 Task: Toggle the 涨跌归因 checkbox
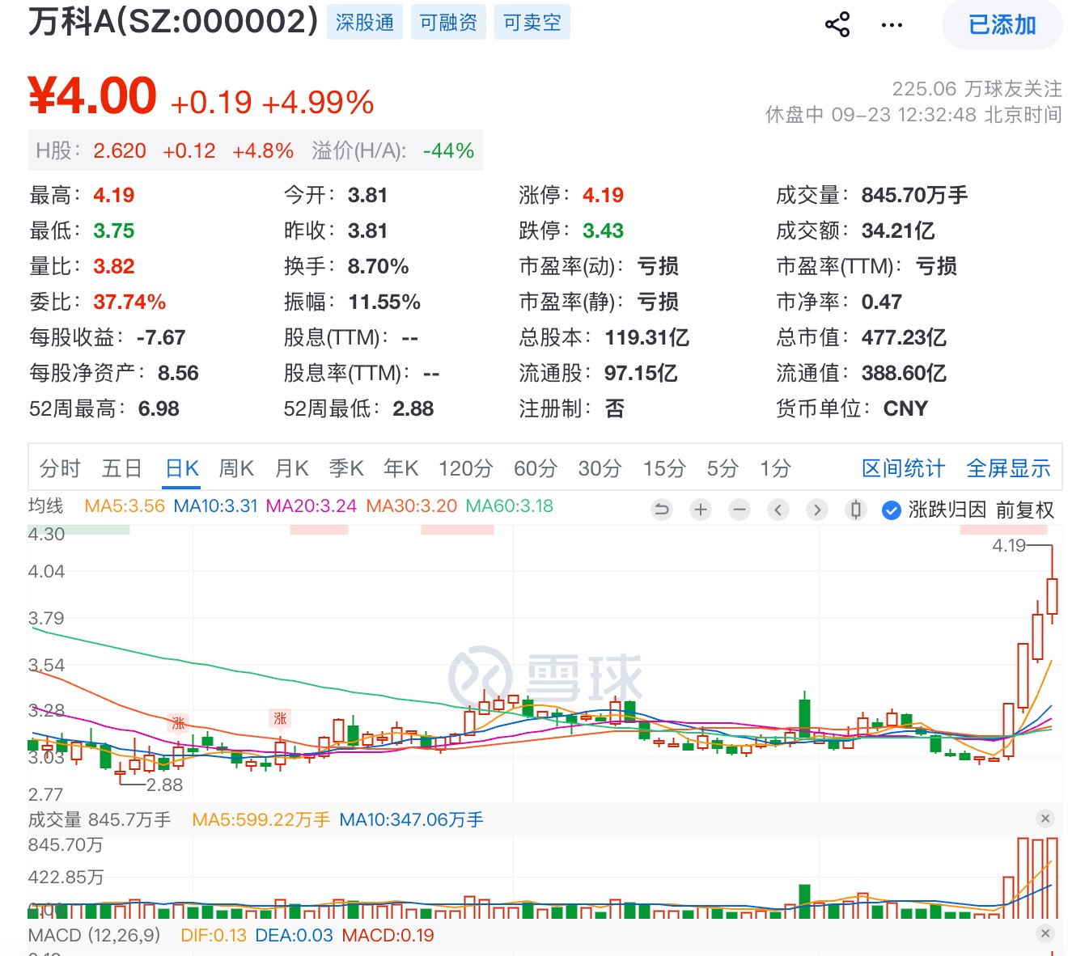(891, 510)
